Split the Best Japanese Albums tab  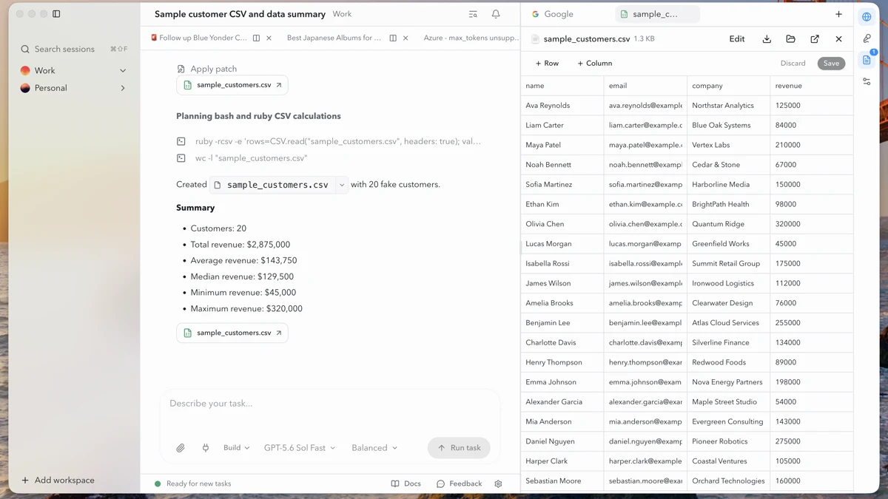pos(393,38)
